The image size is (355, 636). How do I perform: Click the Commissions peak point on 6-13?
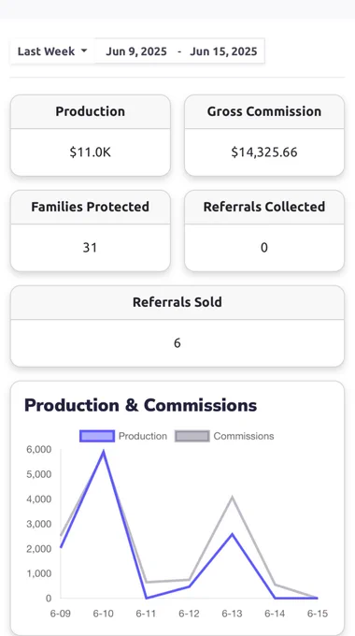(x=232, y=497)
